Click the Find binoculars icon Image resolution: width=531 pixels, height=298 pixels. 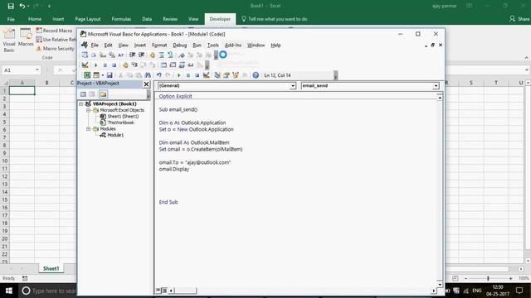pos(148,75)
